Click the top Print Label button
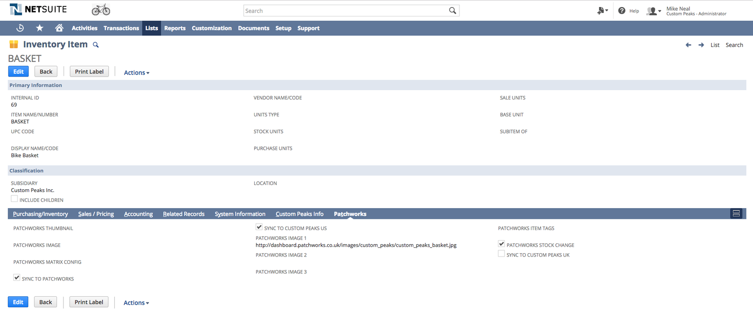 [89, 71]
